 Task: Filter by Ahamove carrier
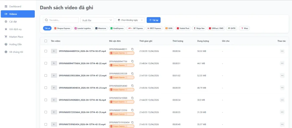[x=101, y=28]
